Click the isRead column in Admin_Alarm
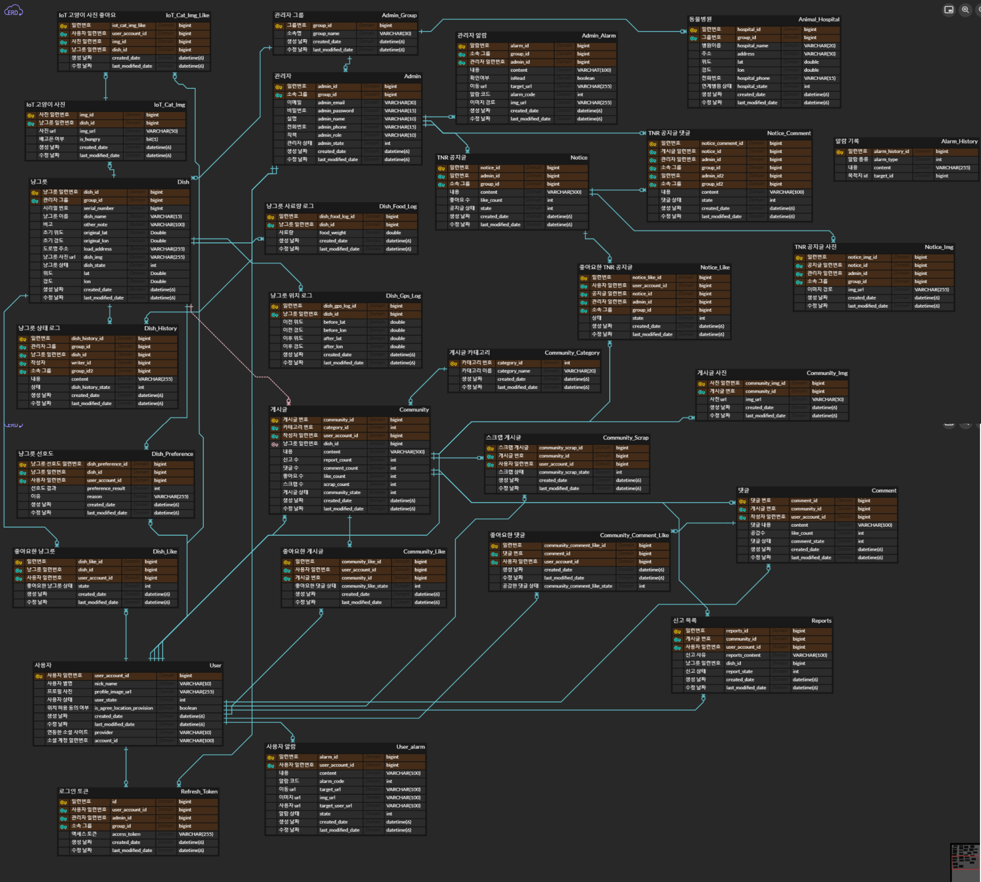 pyautogui.click(x=517, y=78)
